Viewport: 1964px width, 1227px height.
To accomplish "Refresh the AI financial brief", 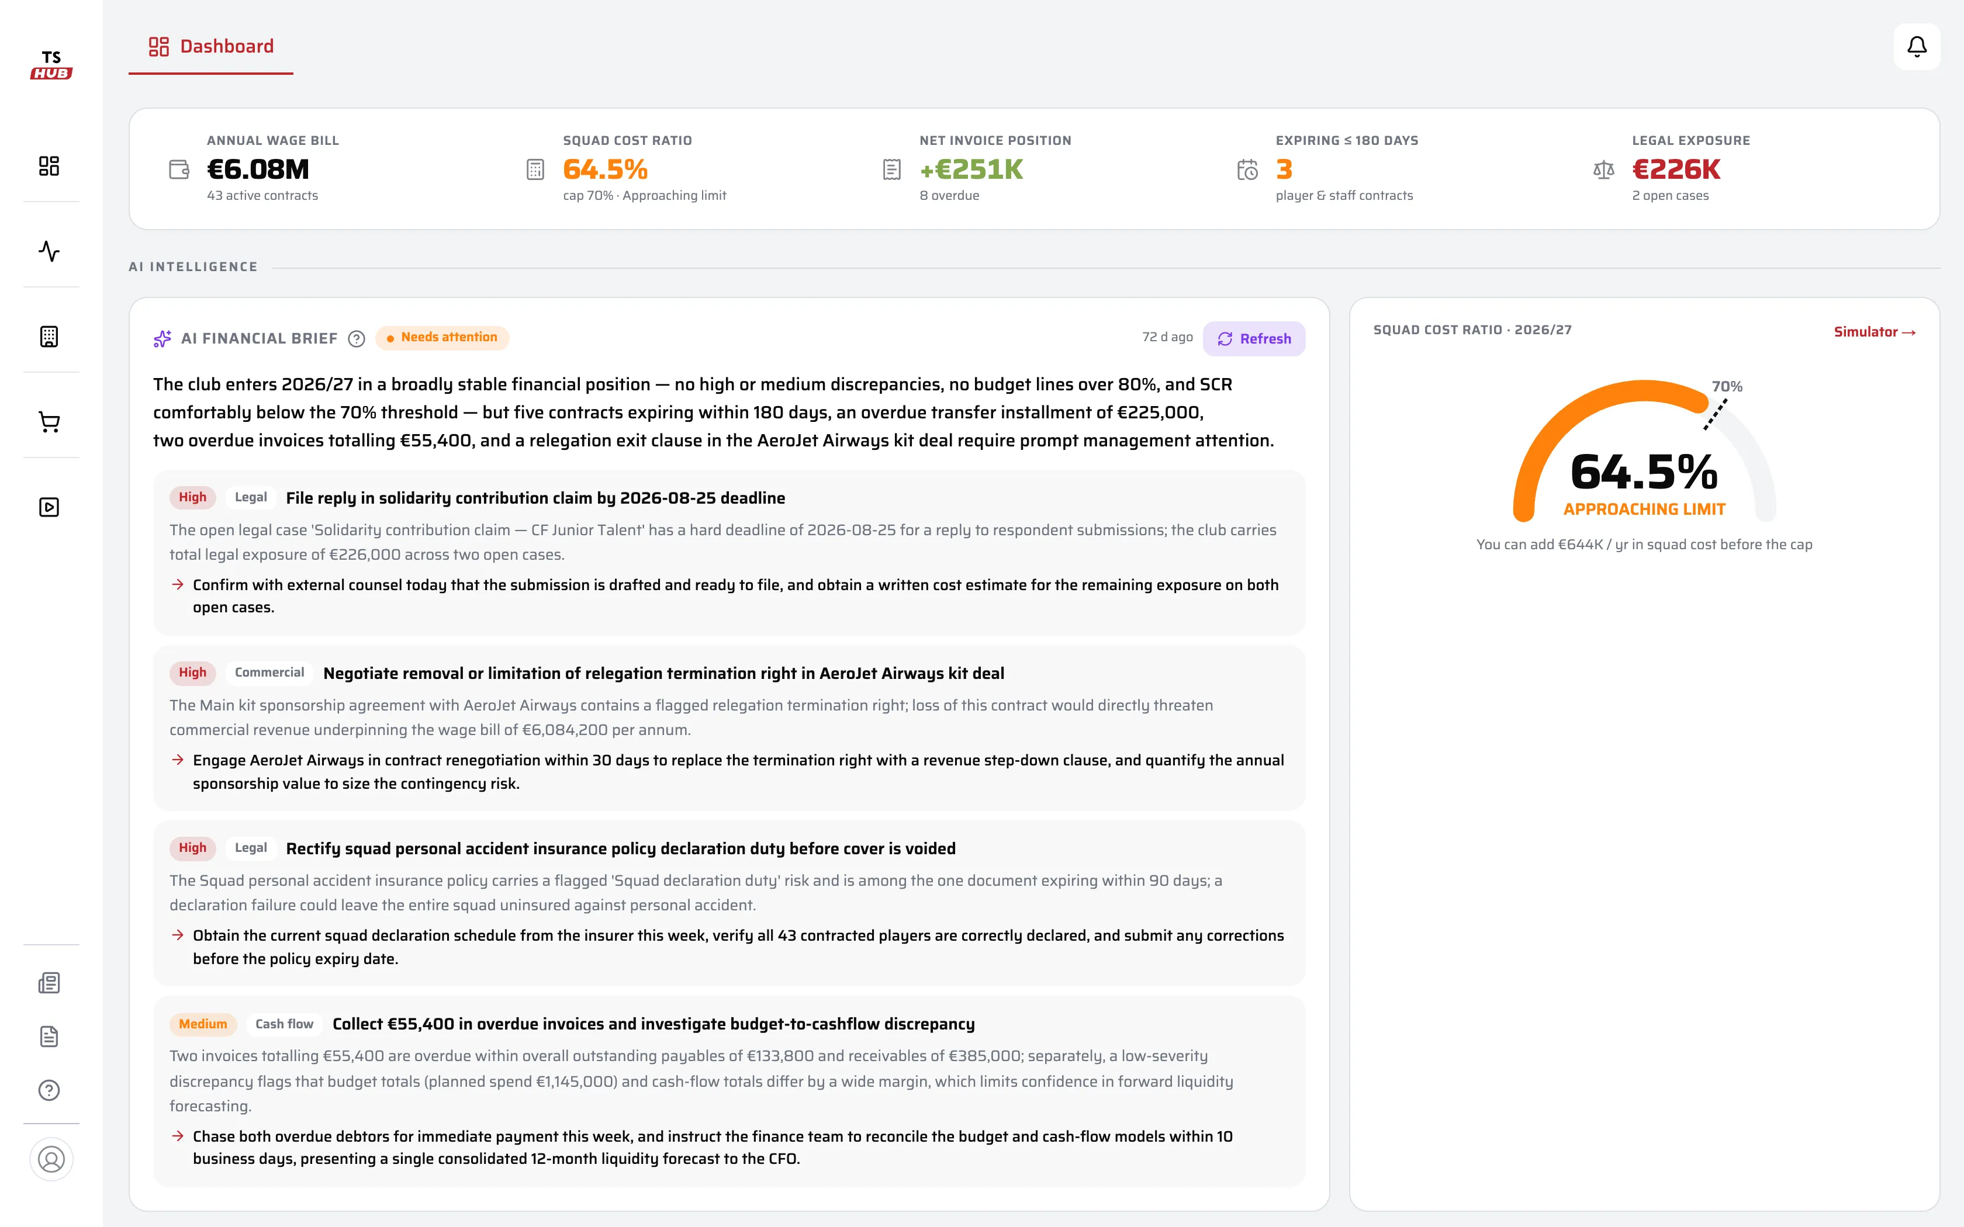I will (1254, 338).
